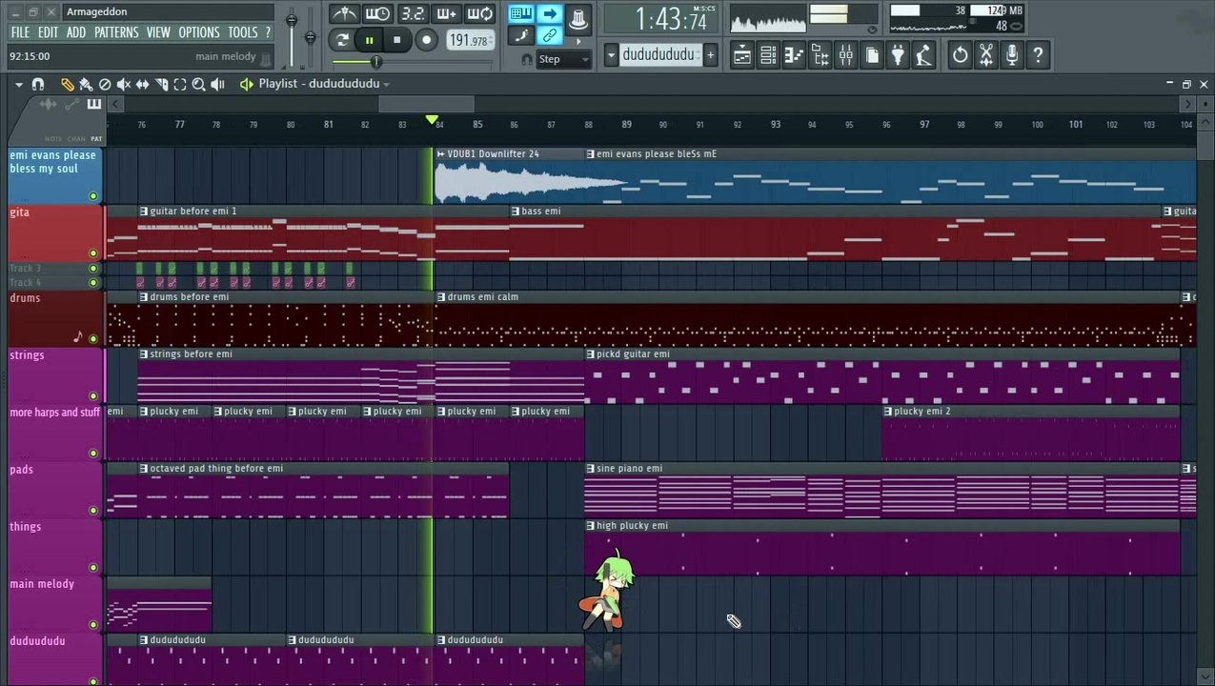Toggle the metronome

344,13
